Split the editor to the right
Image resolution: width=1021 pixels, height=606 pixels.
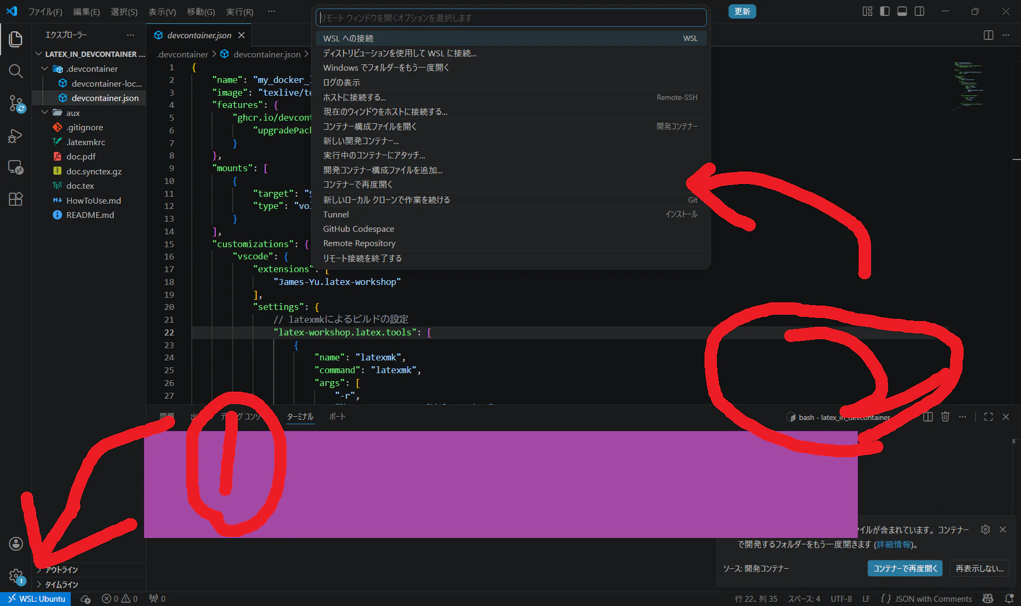point(989,35)
